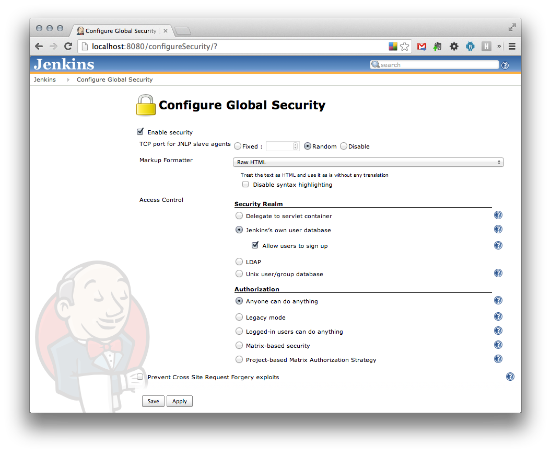Screen dimensions: 551x454
Task: Open help for Project-based Matrix Authorization Strategy
Action: coord(498,359)
